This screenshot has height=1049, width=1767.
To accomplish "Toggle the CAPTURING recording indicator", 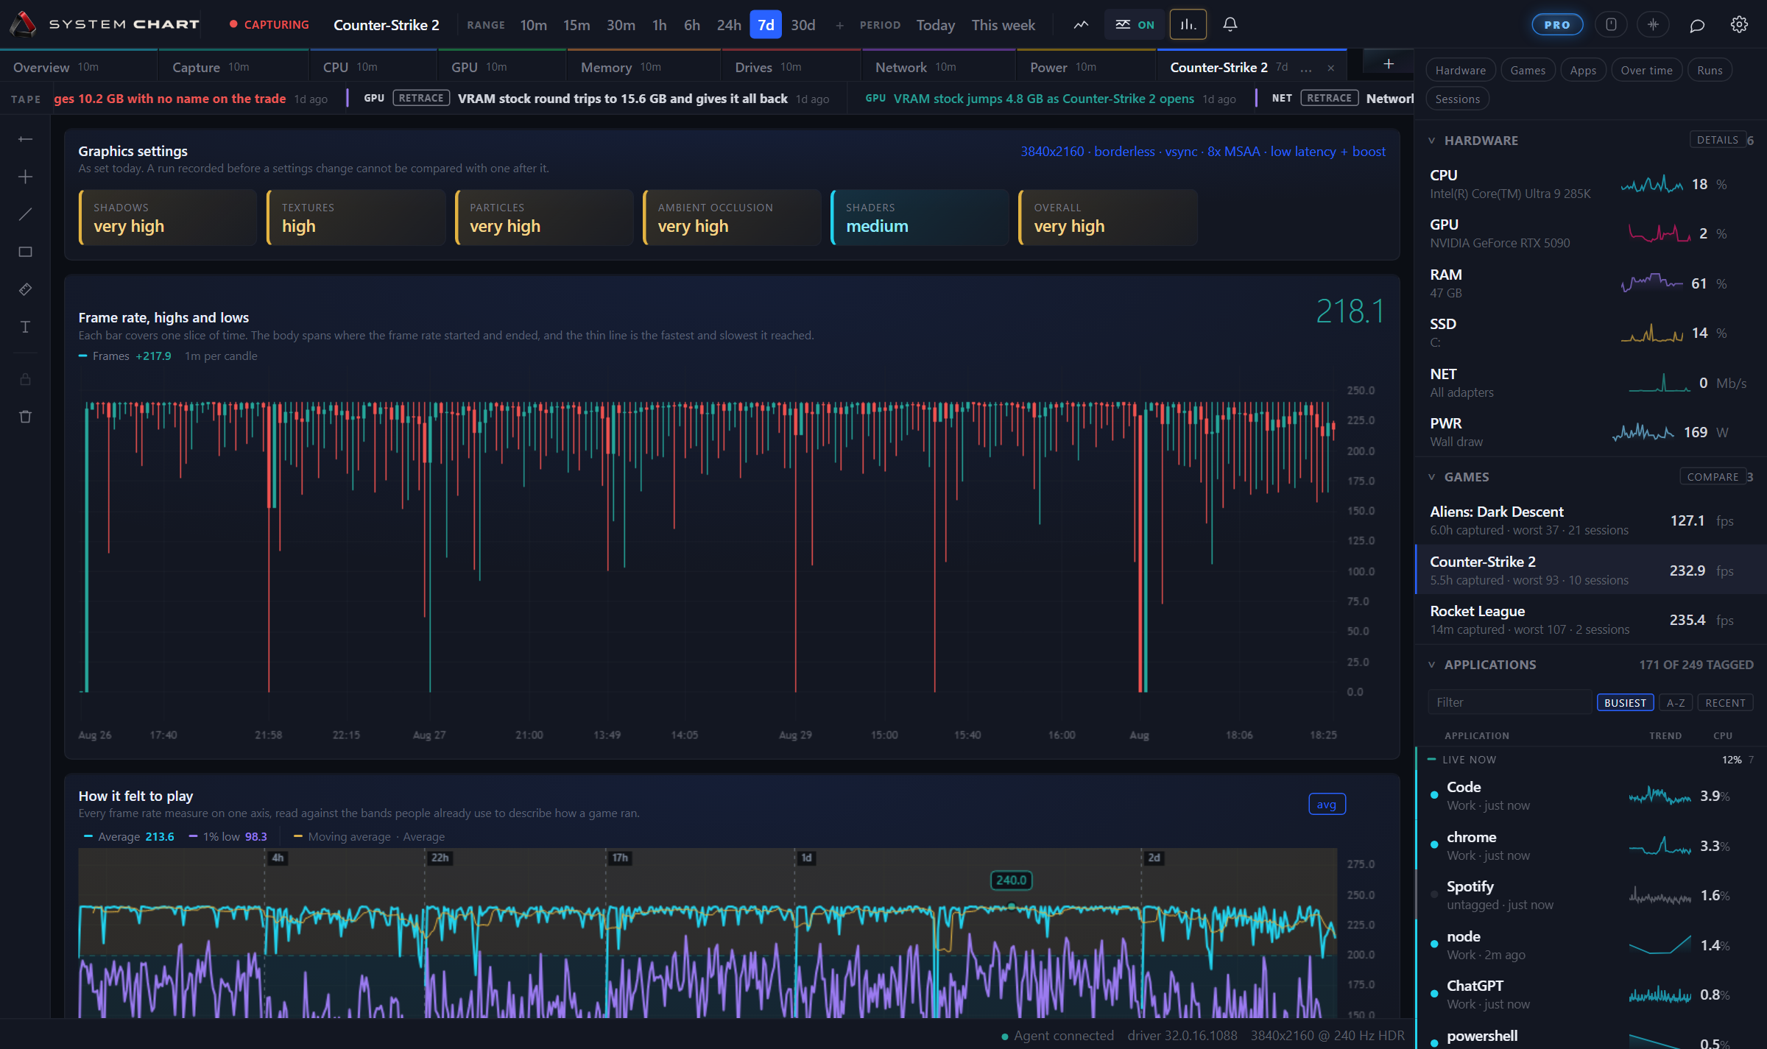I will coord(269,24).
